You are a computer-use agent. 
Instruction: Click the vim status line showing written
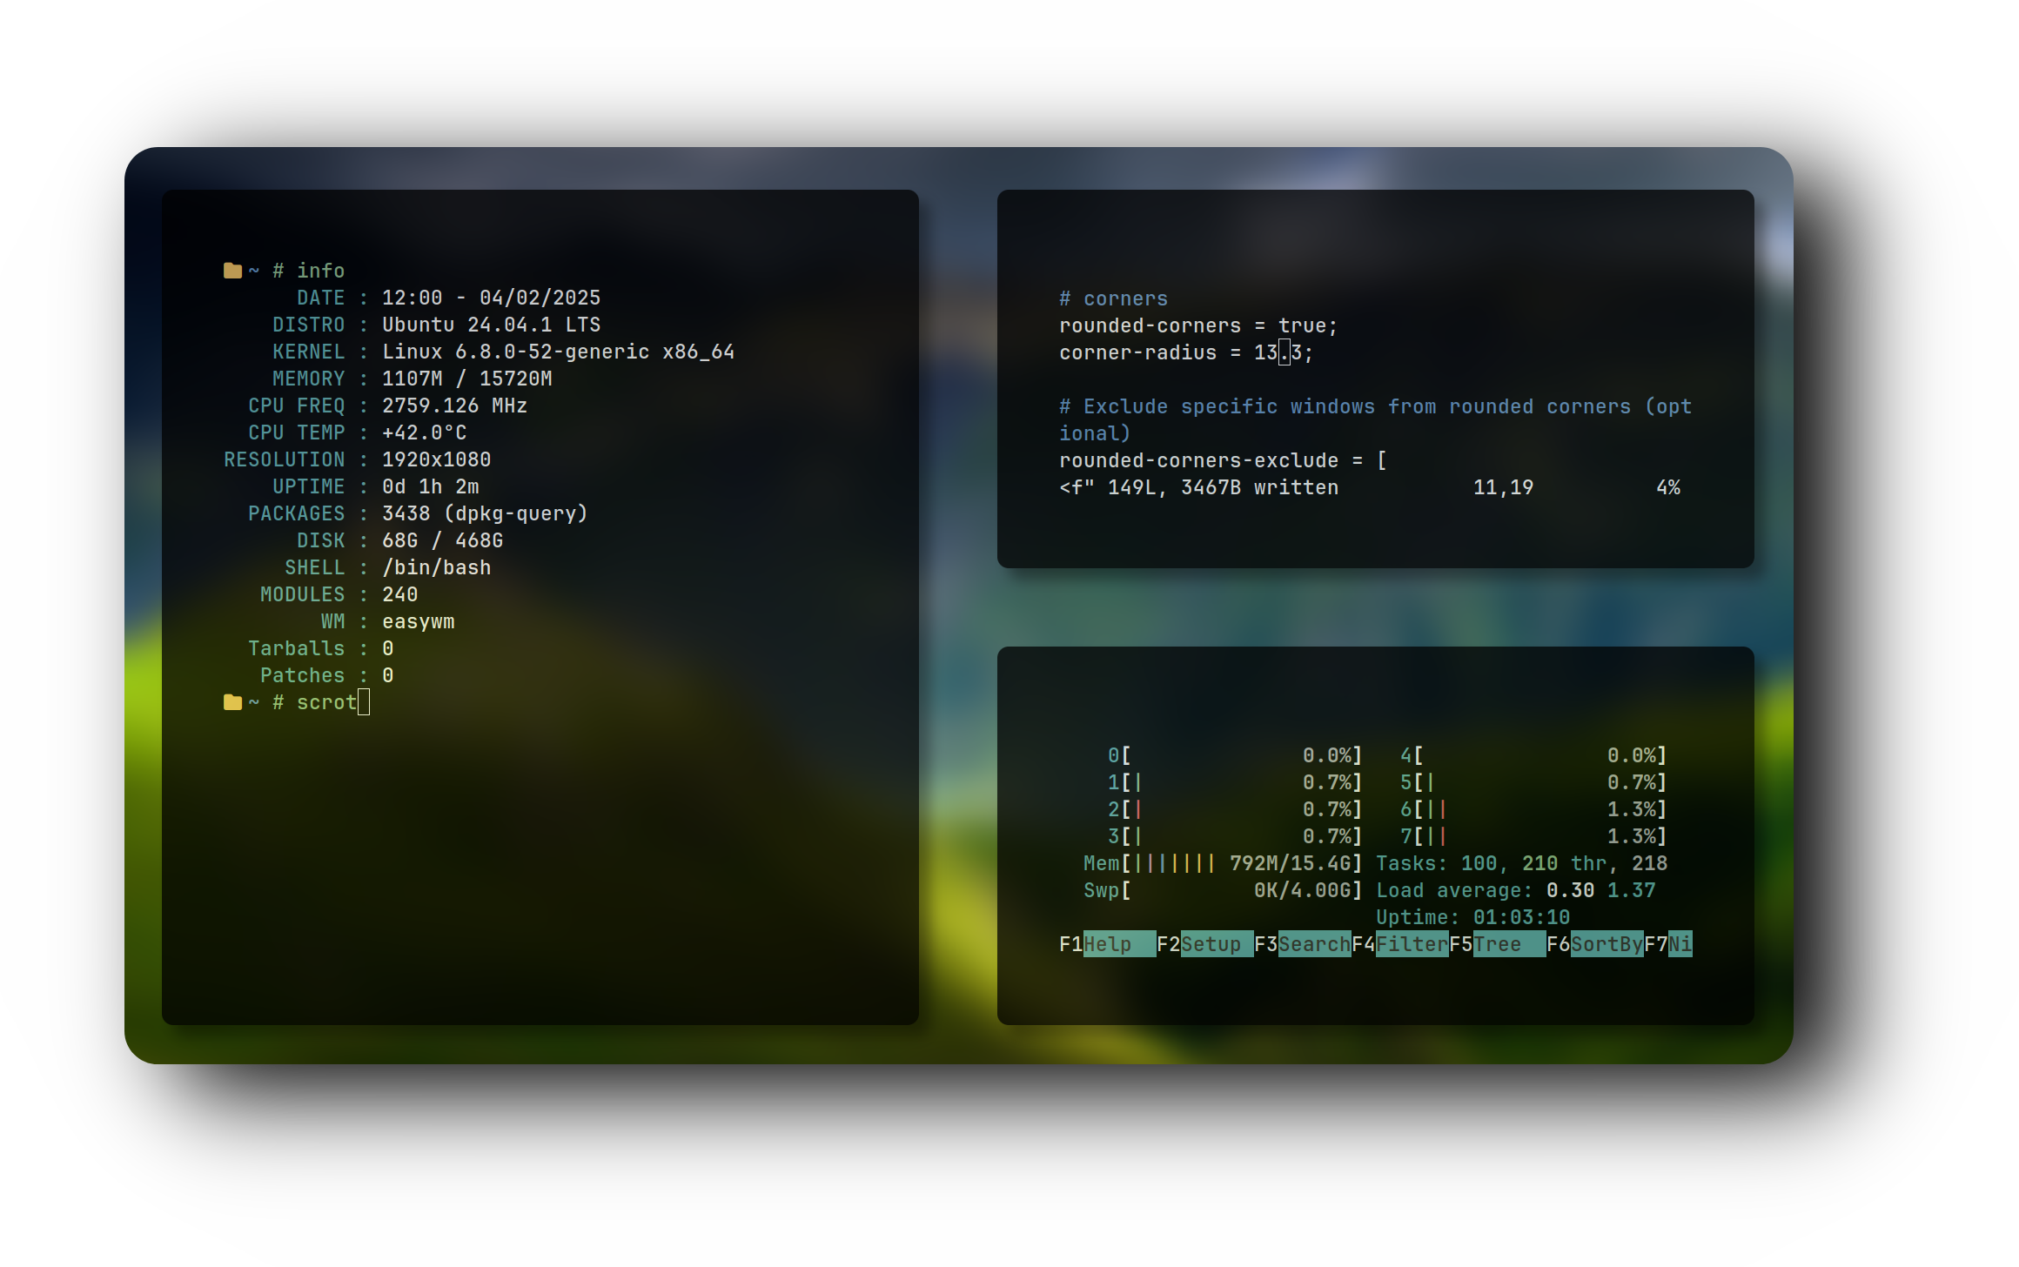tap(1198, 487)
